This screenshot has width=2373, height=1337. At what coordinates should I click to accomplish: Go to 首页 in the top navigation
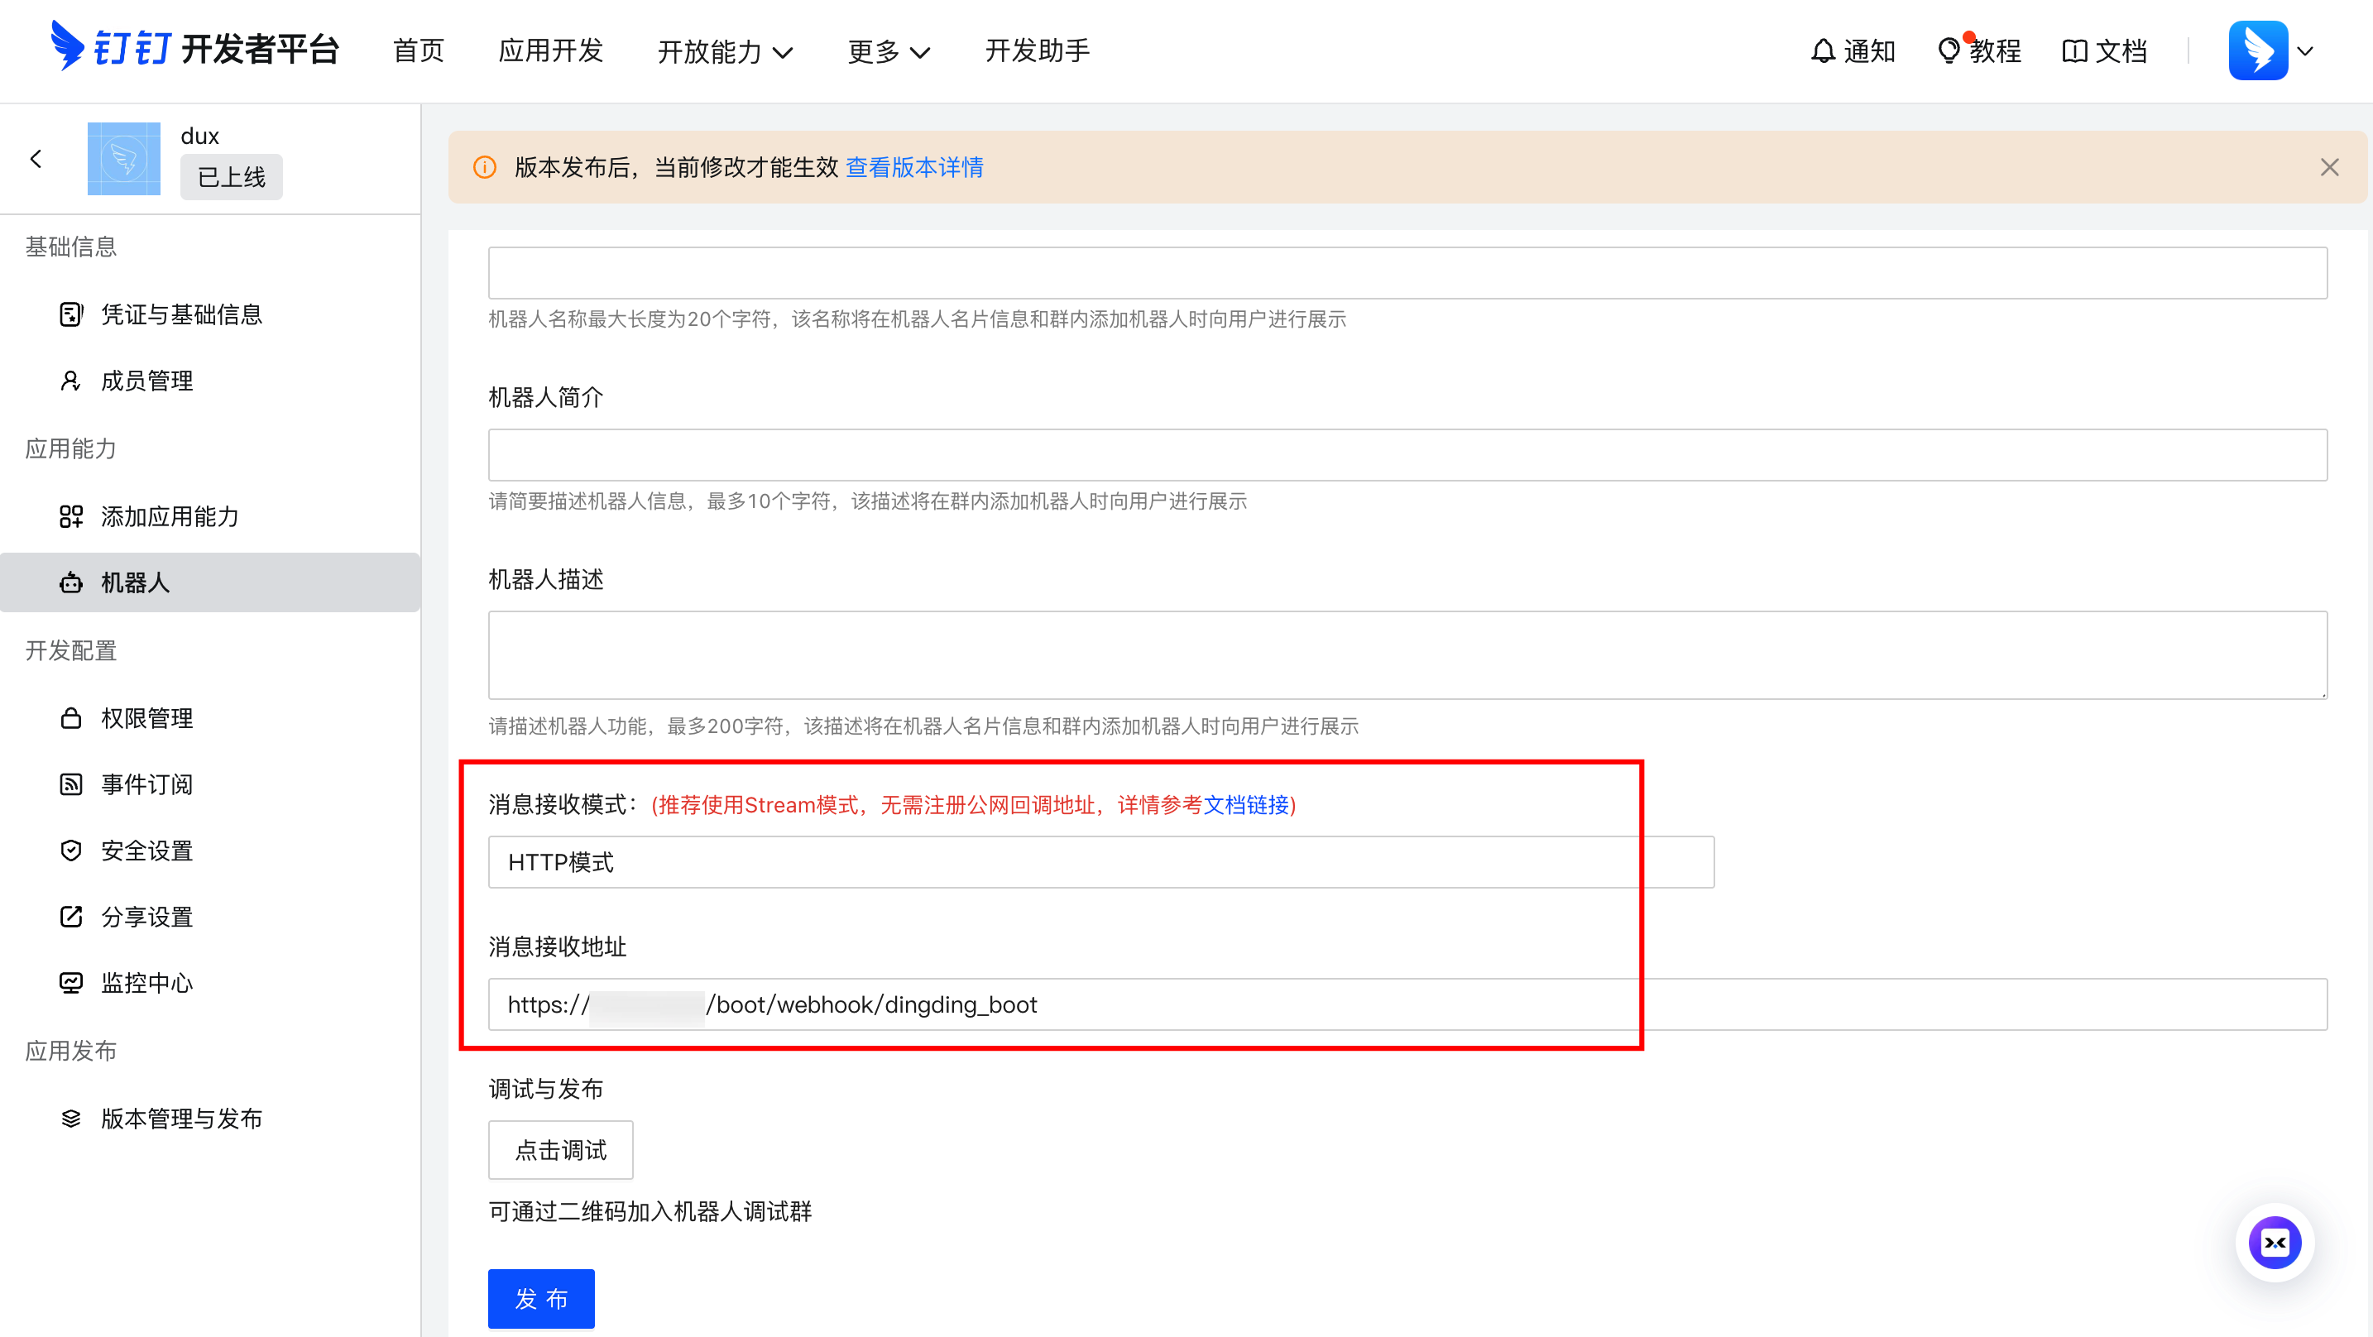click(417, 50)
